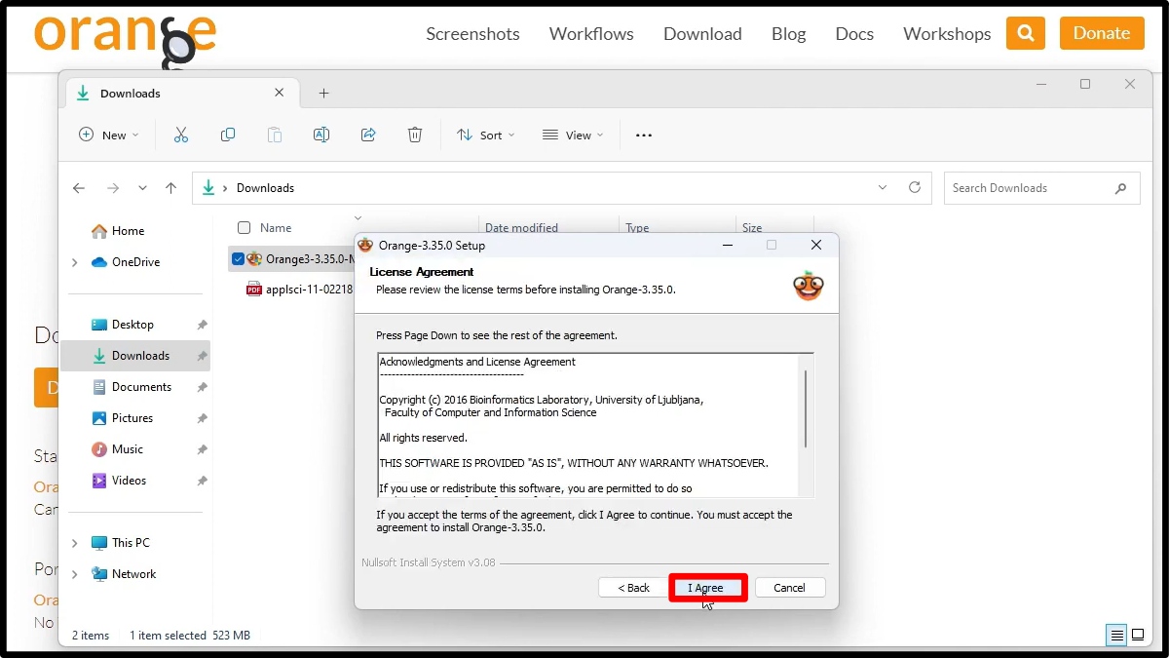Click the license agreement text box

click(x=595, y=425)
